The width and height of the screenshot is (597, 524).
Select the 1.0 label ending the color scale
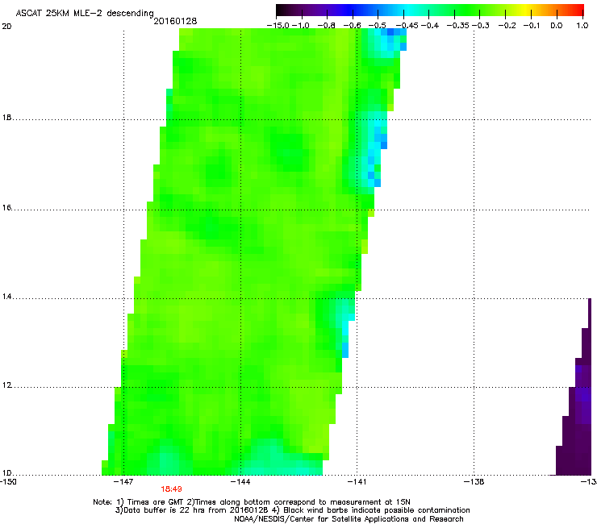(x=582, y=26)
